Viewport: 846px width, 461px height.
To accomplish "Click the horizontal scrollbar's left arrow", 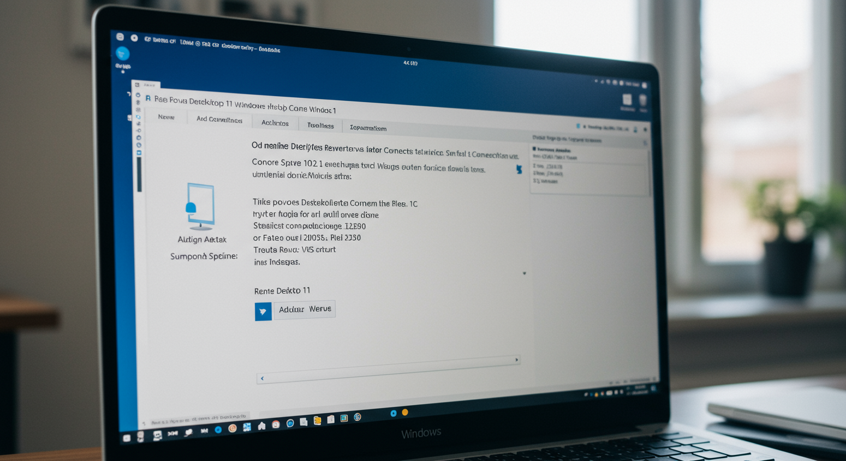I will (262, 379).
